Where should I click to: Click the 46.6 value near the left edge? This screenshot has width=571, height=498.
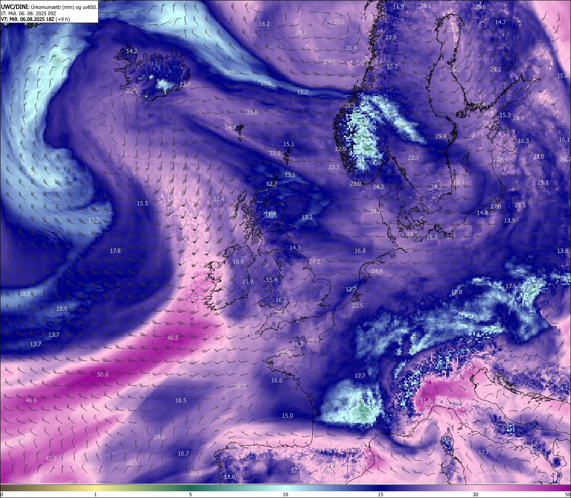click(31, 400)
